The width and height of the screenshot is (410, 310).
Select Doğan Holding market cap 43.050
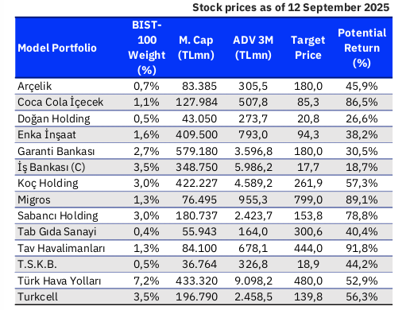199,118
